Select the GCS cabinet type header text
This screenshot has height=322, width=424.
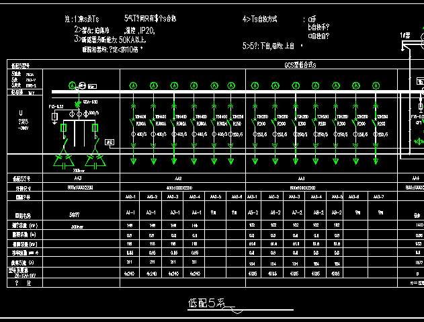pos(300,65)
